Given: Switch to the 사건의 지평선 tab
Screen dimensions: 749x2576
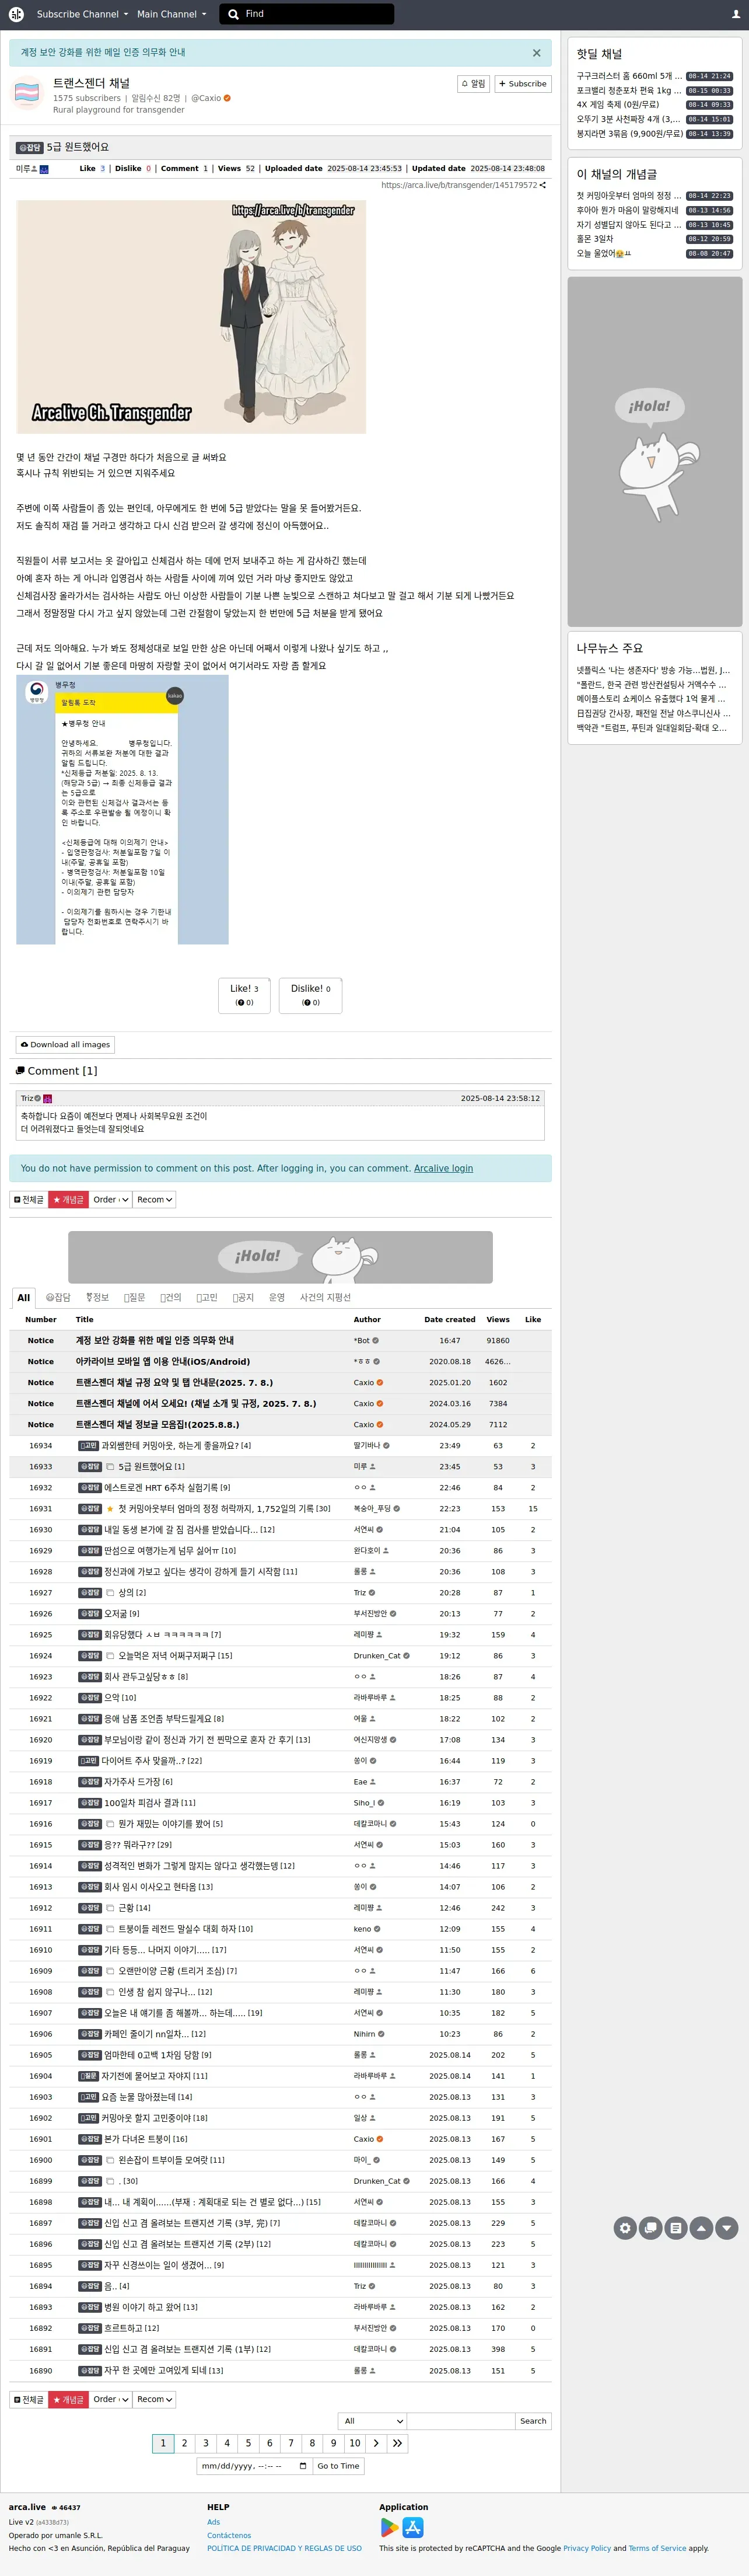Looking at the screenshot, I should pyautogui.click(x=325, y=1297).
